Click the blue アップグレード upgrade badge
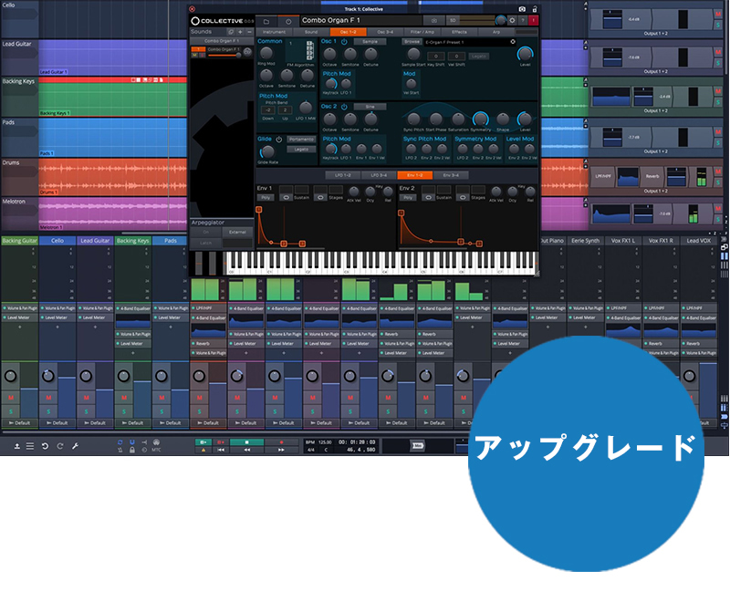 [586, 453]
